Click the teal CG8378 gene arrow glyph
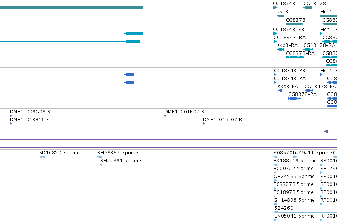337x222 pixels. click(x=295, y=24)
